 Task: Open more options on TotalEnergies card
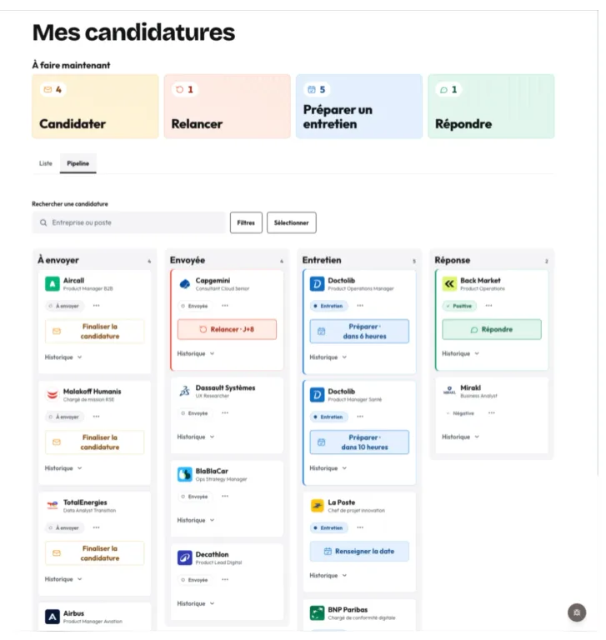[x=96, y=527]
